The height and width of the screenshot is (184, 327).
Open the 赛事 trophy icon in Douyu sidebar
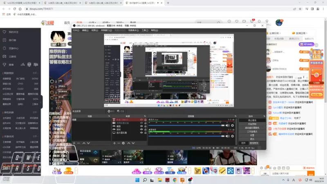click(4, 65)
